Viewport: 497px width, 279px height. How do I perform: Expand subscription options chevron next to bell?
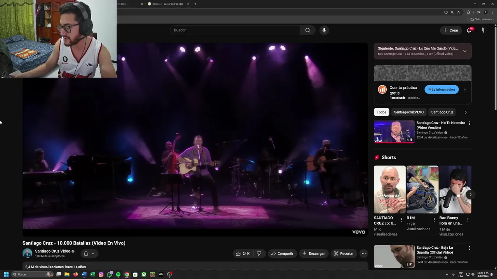point(93,253)
